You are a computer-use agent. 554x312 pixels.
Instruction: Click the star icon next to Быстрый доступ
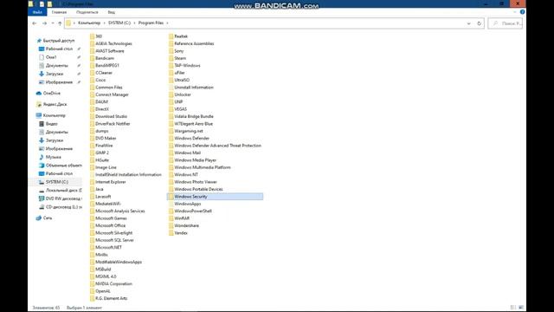39,41
